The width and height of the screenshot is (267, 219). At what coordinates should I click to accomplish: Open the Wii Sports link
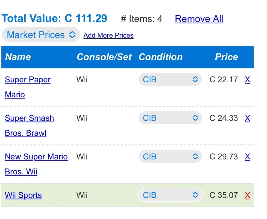pyautogui.click(x=23, y=195)
